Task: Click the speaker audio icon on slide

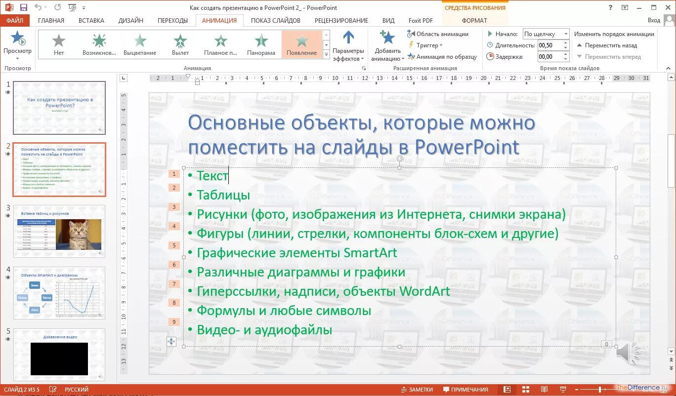Action: 628,353
